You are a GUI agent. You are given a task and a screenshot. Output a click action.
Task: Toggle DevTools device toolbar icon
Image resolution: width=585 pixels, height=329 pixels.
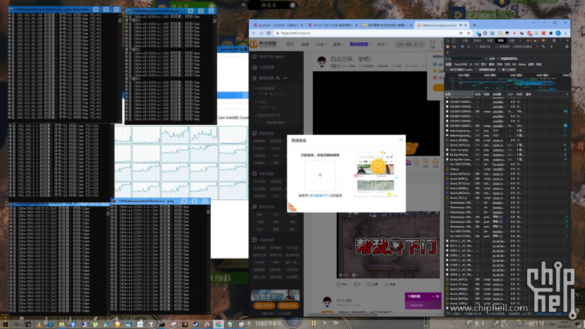454,41
